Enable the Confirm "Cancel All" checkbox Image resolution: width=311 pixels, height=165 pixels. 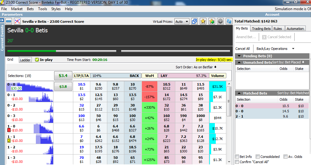point(237,162)
